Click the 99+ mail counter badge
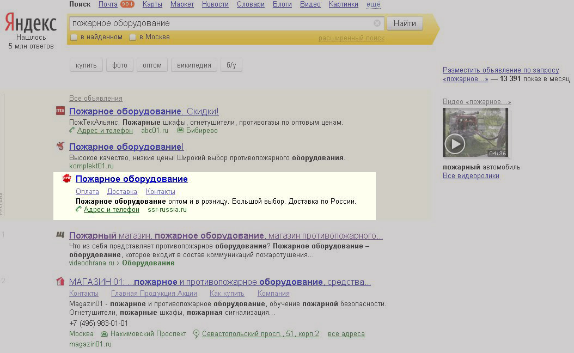This screenshot has height=353, width=574. coord(127,4)
